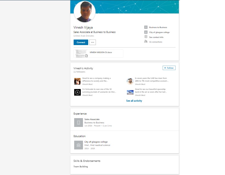Click the contact info address book icon

(x=146, y=37)
